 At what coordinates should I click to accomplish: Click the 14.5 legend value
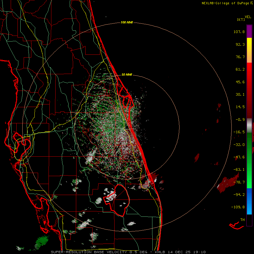240,107
